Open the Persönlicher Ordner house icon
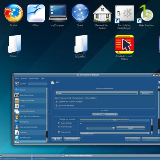 click(x=102, y=13)
